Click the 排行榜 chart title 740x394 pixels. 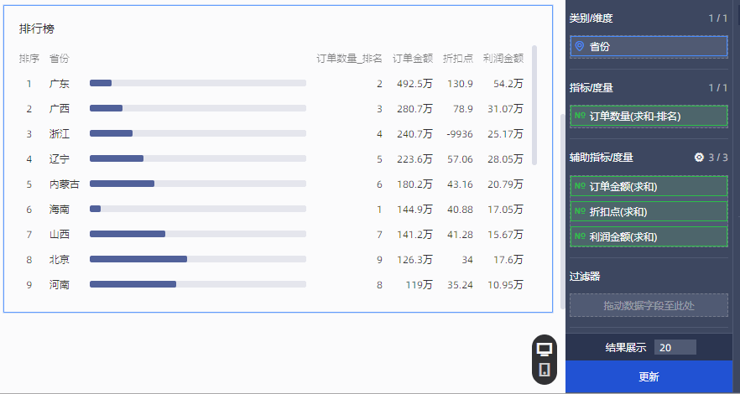click(x=37, y=29)
